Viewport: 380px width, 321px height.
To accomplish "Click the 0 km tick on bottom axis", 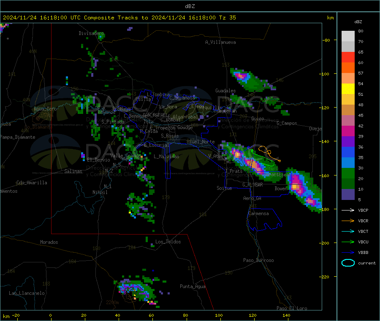I will pos(50,315).
